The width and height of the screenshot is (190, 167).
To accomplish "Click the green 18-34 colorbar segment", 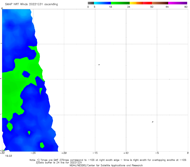I will point(120,3).
